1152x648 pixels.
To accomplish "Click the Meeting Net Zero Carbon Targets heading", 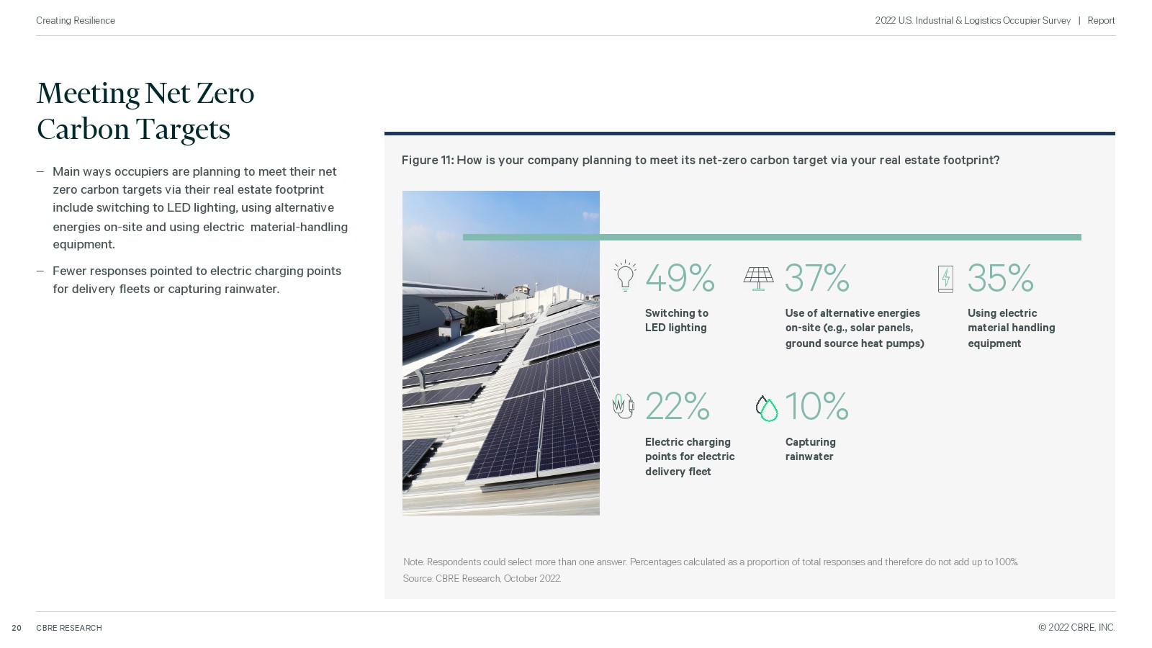I will coord(145,112).
